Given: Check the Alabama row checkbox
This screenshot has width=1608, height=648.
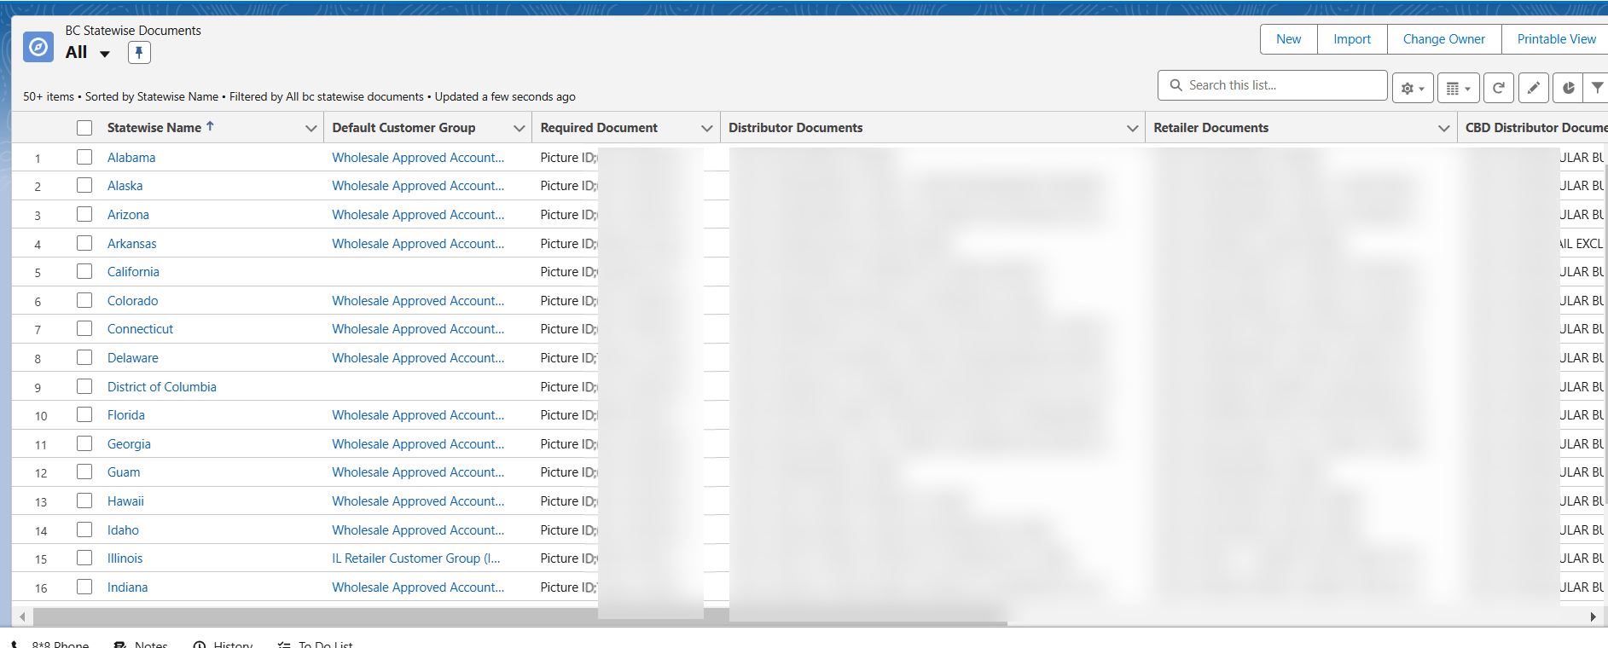Looking at the screenshot, I should tap(84, 157).
